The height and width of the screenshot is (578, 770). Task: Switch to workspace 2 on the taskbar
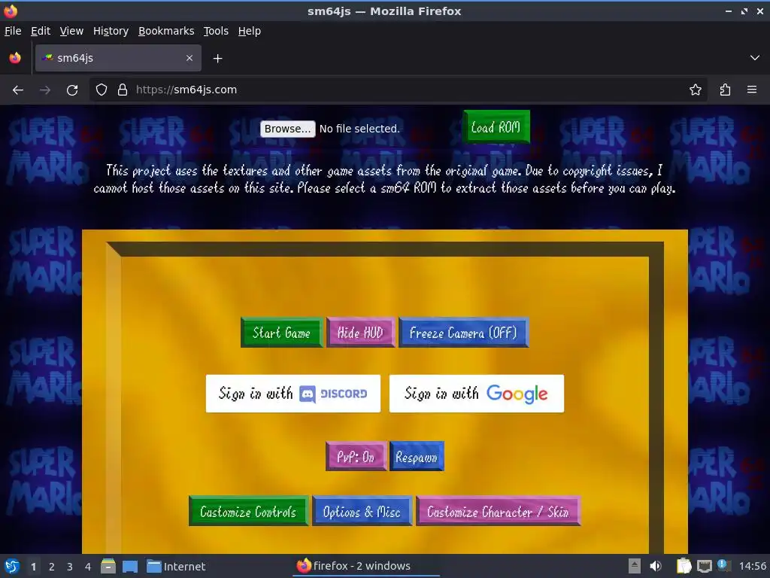(52, 567)
